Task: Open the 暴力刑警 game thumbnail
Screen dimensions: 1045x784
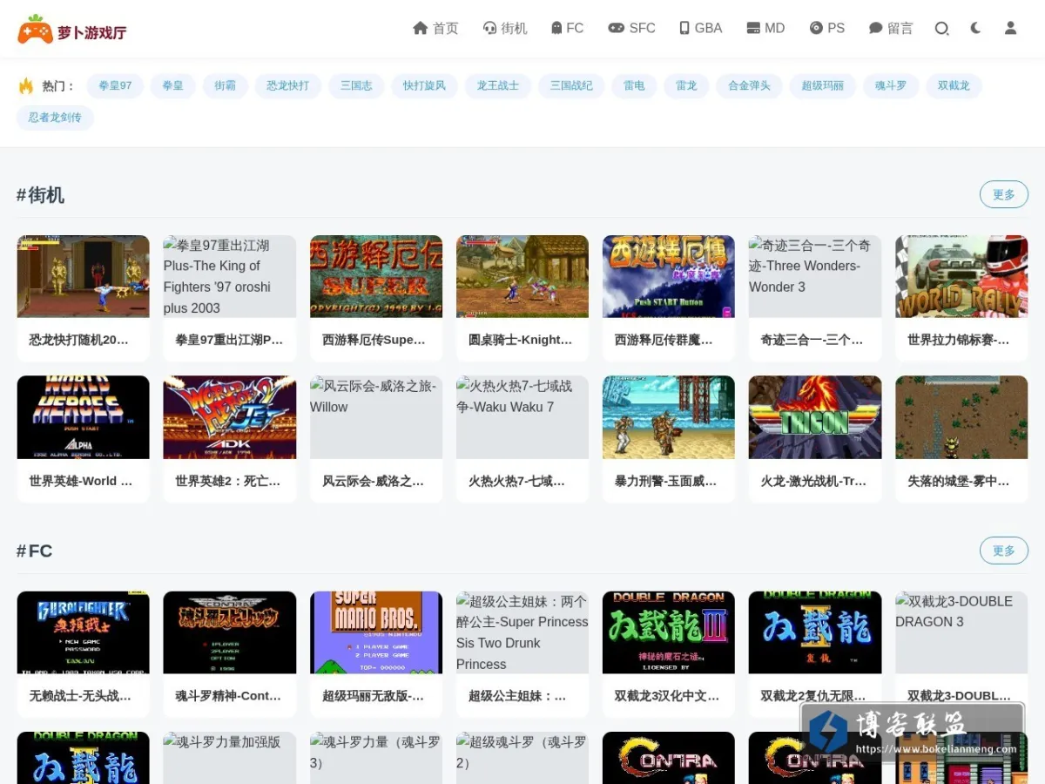Action: click(x=669, y=417)
